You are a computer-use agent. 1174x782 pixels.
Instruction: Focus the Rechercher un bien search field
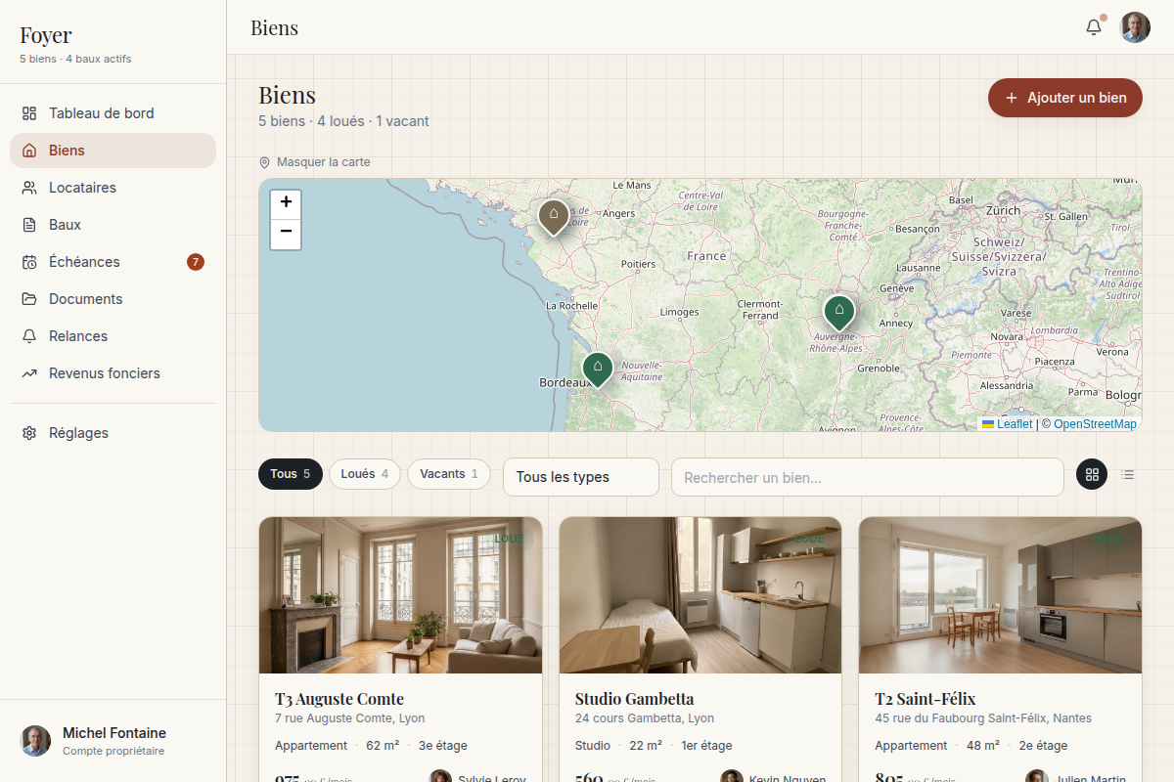pos(868,477)
